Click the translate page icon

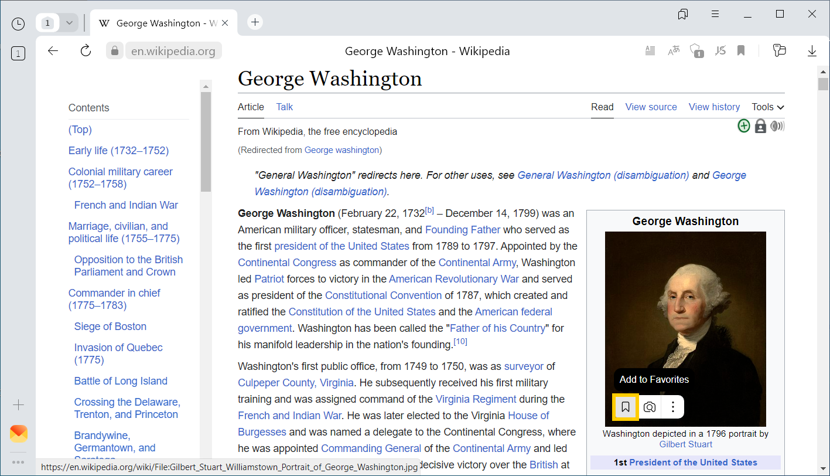point(674,51)
